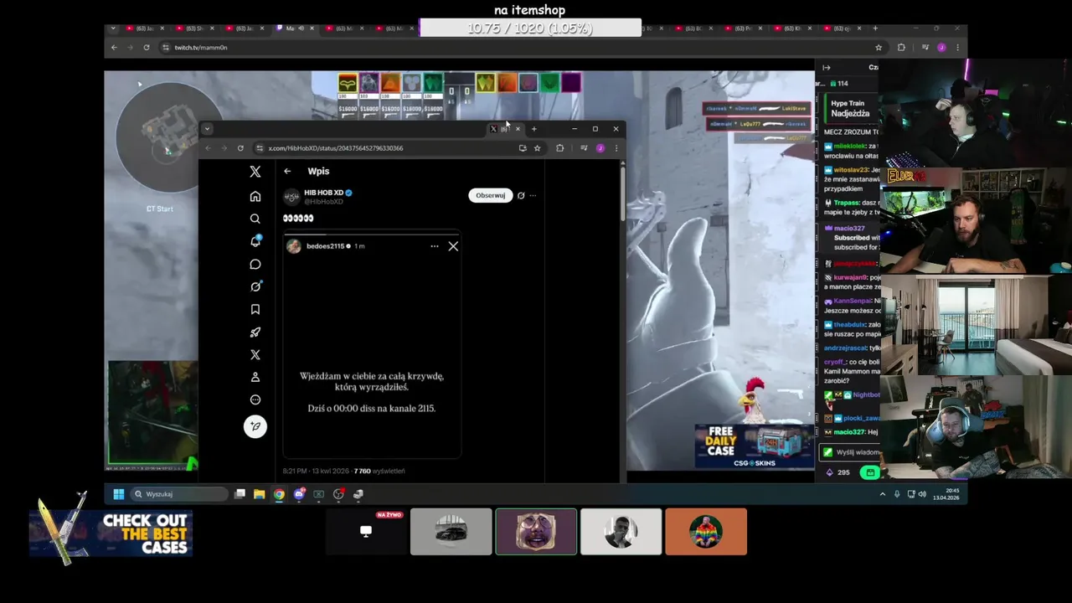Open the rocket icon in X sidebar
This screenshot has width=1072, height=603.
[x=255, y=332]
